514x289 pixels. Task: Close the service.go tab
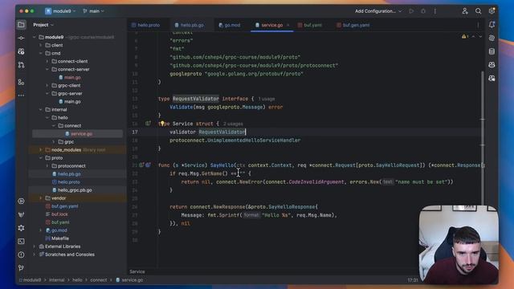coord(288,25)
